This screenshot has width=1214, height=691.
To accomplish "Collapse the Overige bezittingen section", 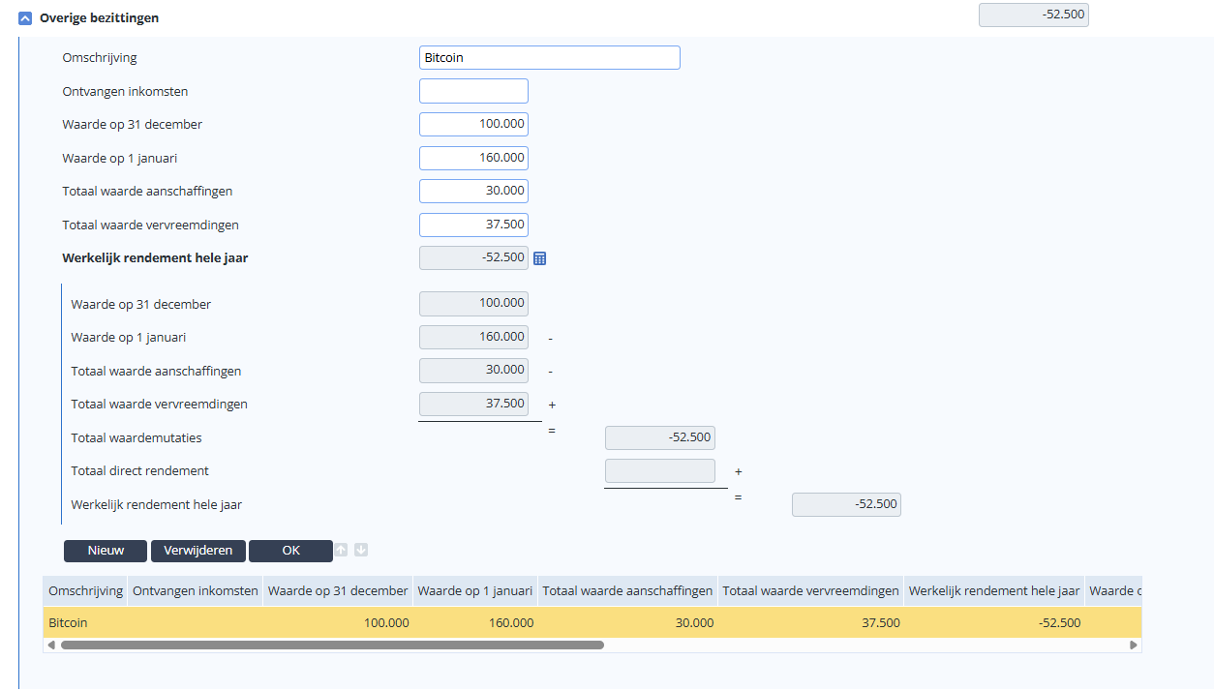I will [x=25, y=18].
